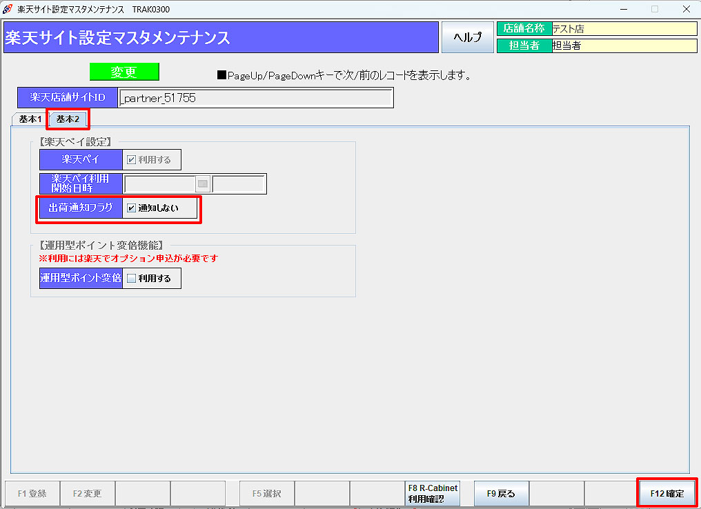Viewport: 701px width, 509px height.
Task: Click the 【運用型ポイント変倍機能】 group heading
Action: click(101, 245)
